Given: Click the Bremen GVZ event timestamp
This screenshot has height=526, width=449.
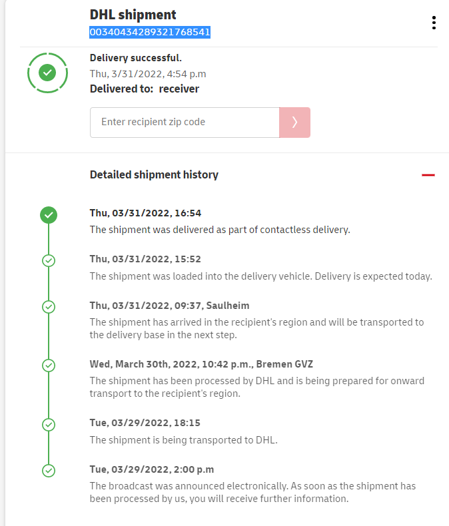Looking at the screenshot, I should pos(201,364).
